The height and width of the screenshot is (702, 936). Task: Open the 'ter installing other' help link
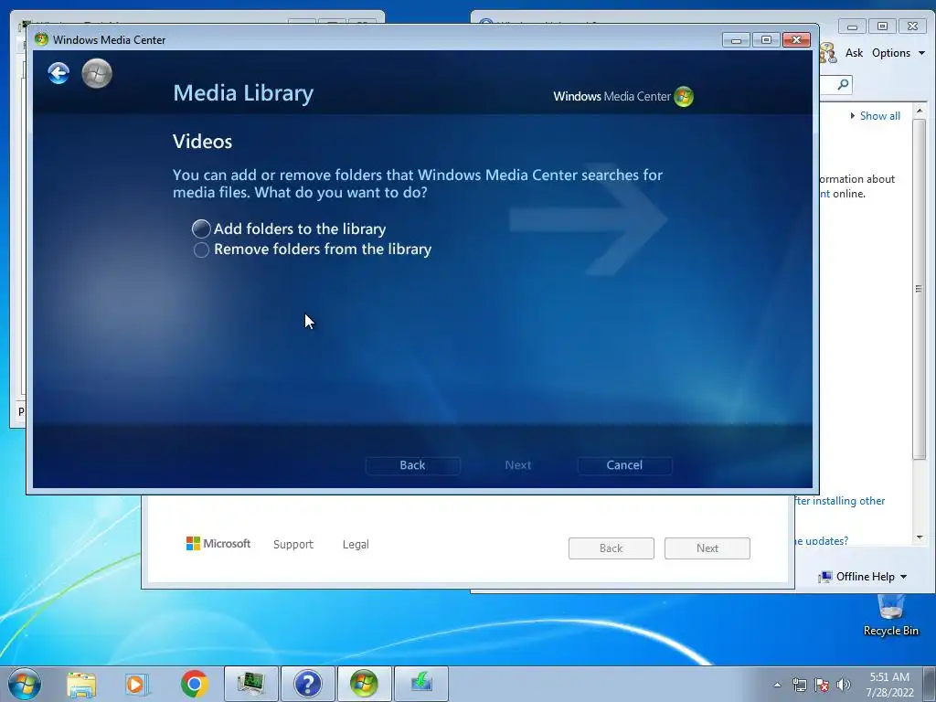click(840, 501)
